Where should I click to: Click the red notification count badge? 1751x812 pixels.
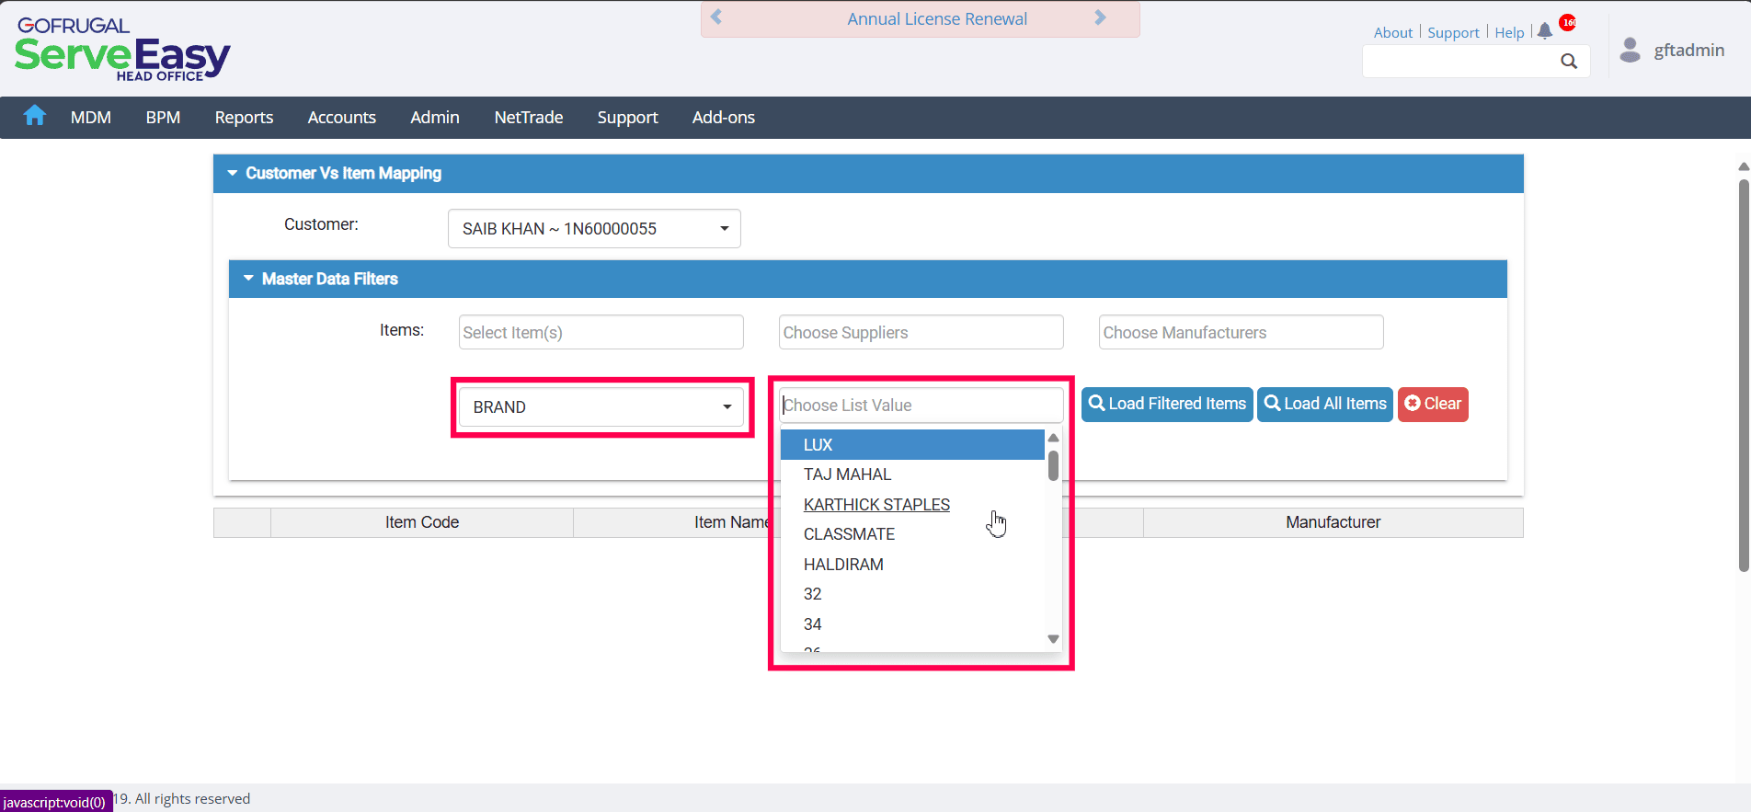tap(1568, 22)
